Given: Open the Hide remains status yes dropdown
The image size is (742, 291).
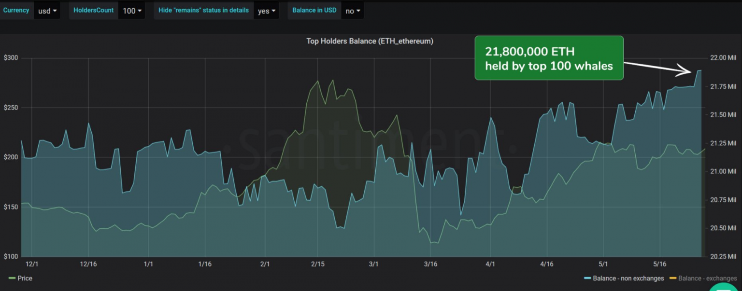Looking at the screenshot, I should [266, 11].
